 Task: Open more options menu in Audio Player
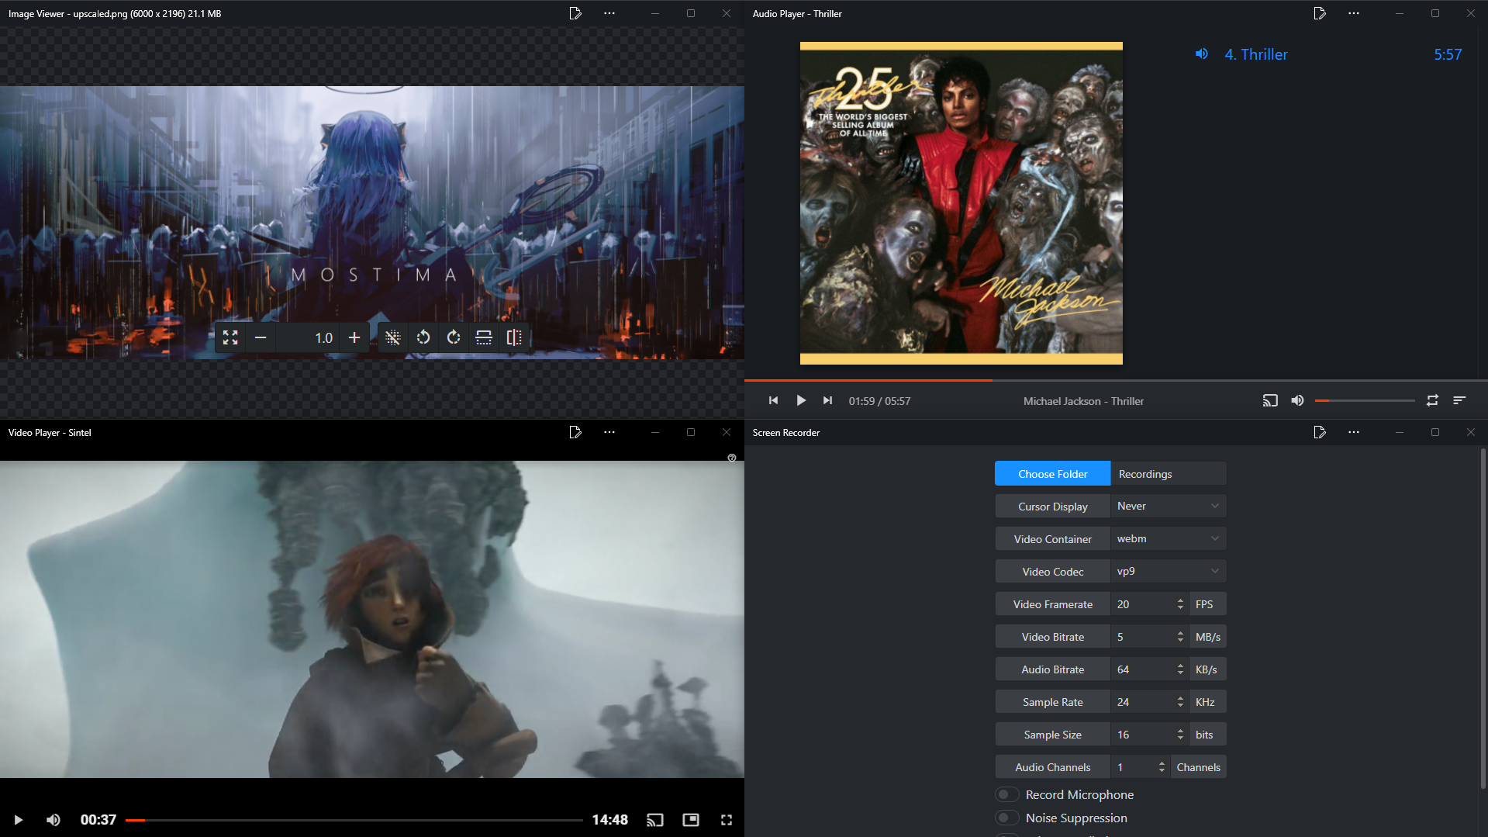(x=1354, y=13)
